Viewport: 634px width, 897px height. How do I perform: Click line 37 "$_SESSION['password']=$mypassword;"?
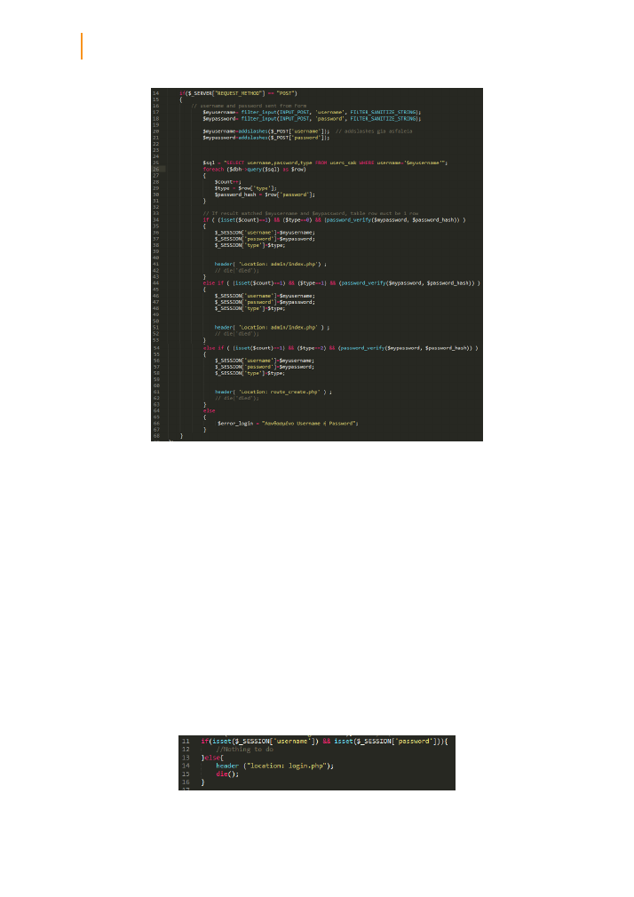click(265, 239)
